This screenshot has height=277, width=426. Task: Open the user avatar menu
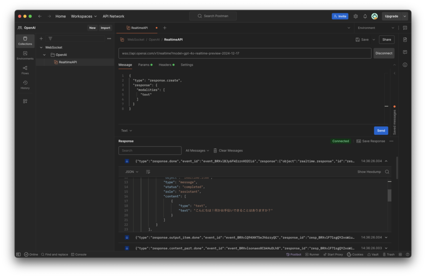click(374, 16)
